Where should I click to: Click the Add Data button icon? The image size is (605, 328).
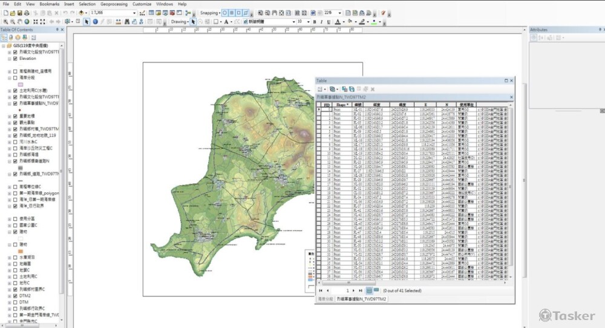point(81,13)
